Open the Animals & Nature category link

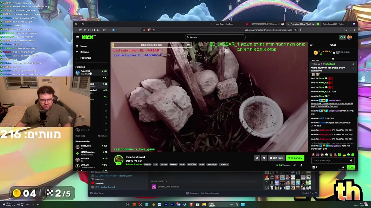coord(134,164)
